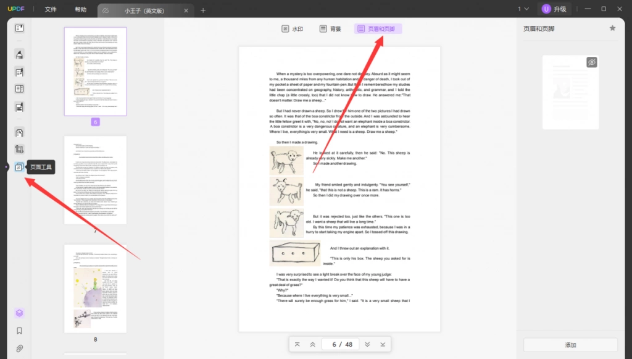Switch to the 水印 watermark tab
This screenshot has height=359, width=632.
pos(292,28)
